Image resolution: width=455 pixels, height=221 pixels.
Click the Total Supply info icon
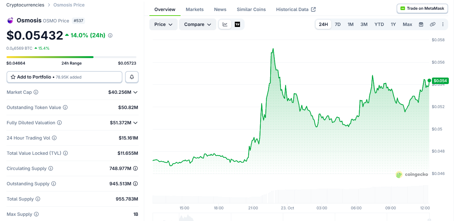coord(38,199)
